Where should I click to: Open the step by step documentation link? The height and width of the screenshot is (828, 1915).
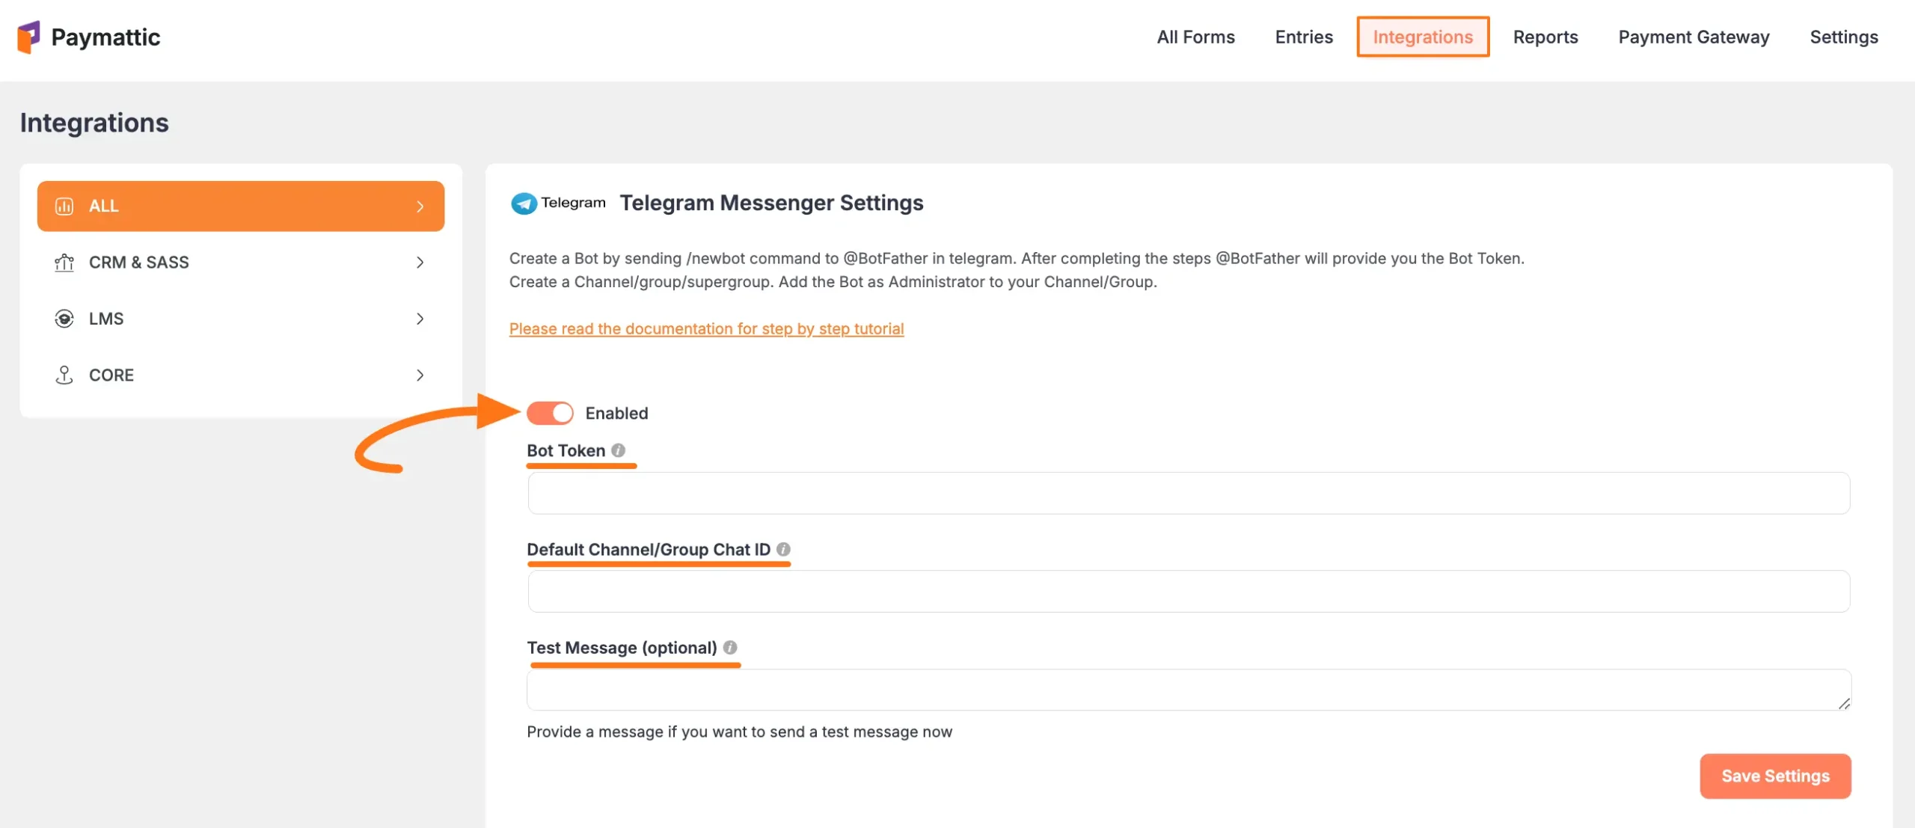tap(706, 328)
